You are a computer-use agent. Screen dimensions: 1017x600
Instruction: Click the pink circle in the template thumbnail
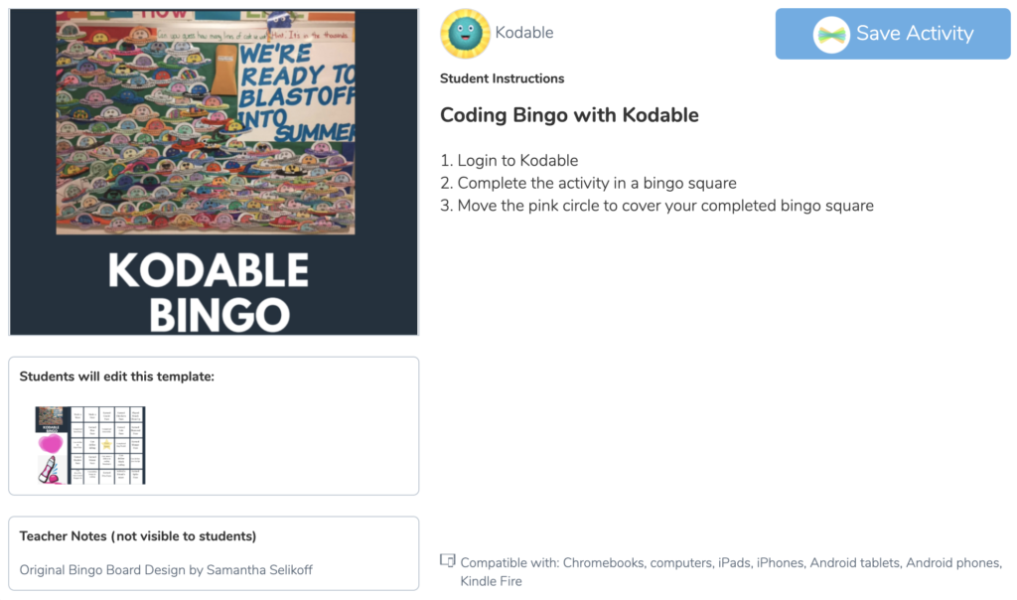[50, 442]
